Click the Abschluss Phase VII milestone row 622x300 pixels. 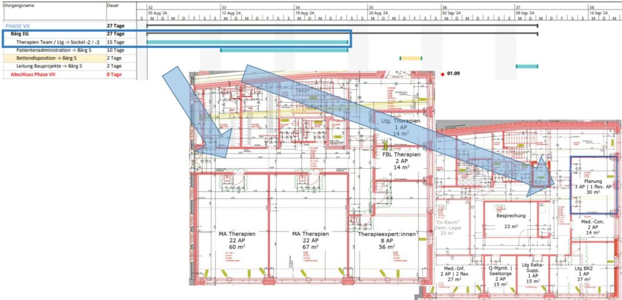[35, 74]
